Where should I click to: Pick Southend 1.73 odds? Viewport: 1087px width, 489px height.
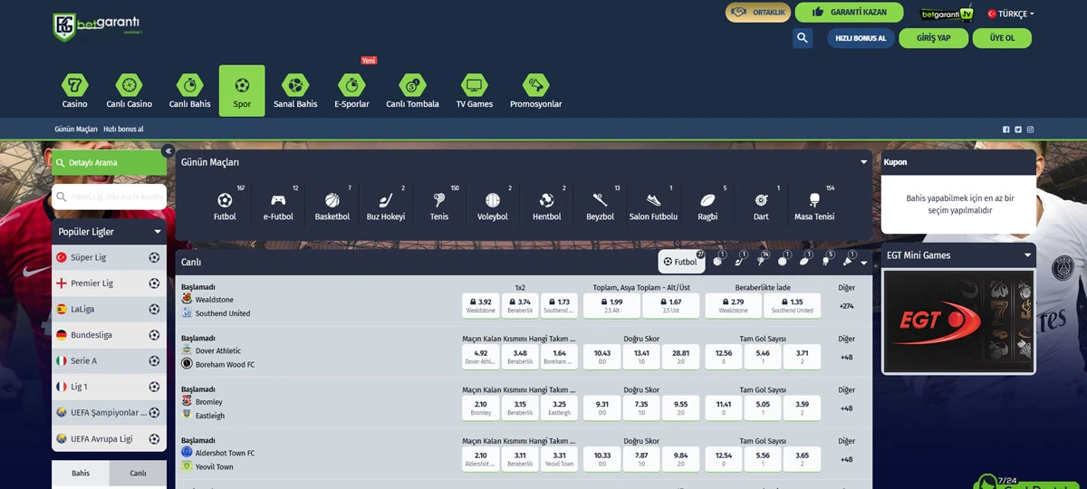(559, 305)
